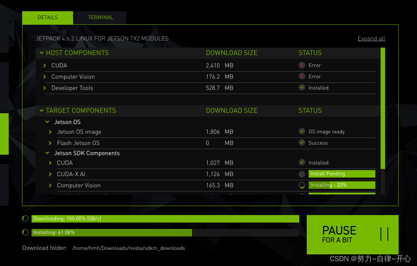Click the Error status text for CUDA

coord(315,65)
